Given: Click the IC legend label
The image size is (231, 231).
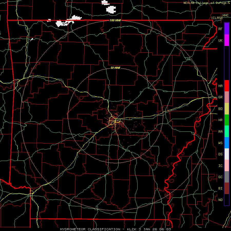Looking at the screenshot, I should [220, 166].
